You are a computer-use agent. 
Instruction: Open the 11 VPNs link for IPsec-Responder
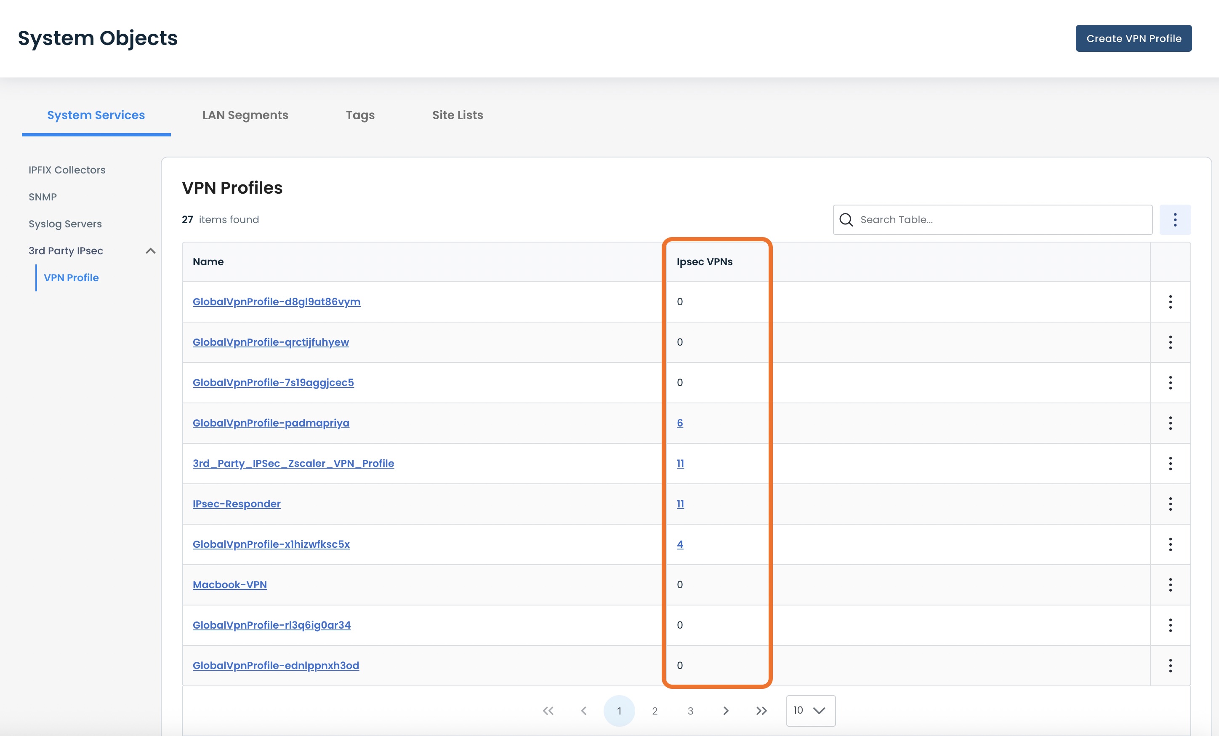point(680,504)
